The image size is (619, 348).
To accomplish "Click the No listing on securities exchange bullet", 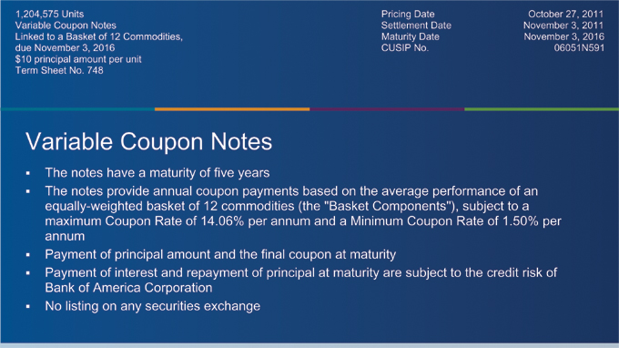I will tap(152, 306).
